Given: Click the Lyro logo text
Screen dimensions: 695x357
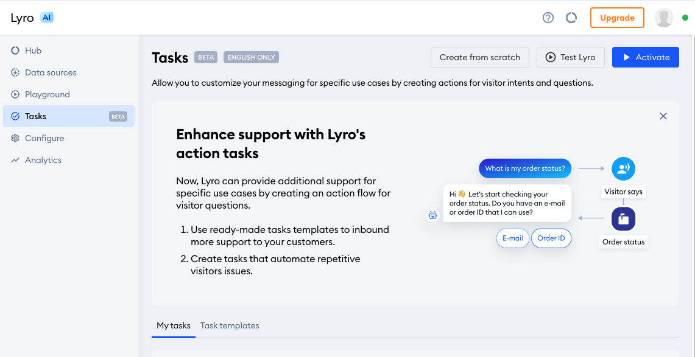Looking at the screenshot, I should tap(22, 18).
